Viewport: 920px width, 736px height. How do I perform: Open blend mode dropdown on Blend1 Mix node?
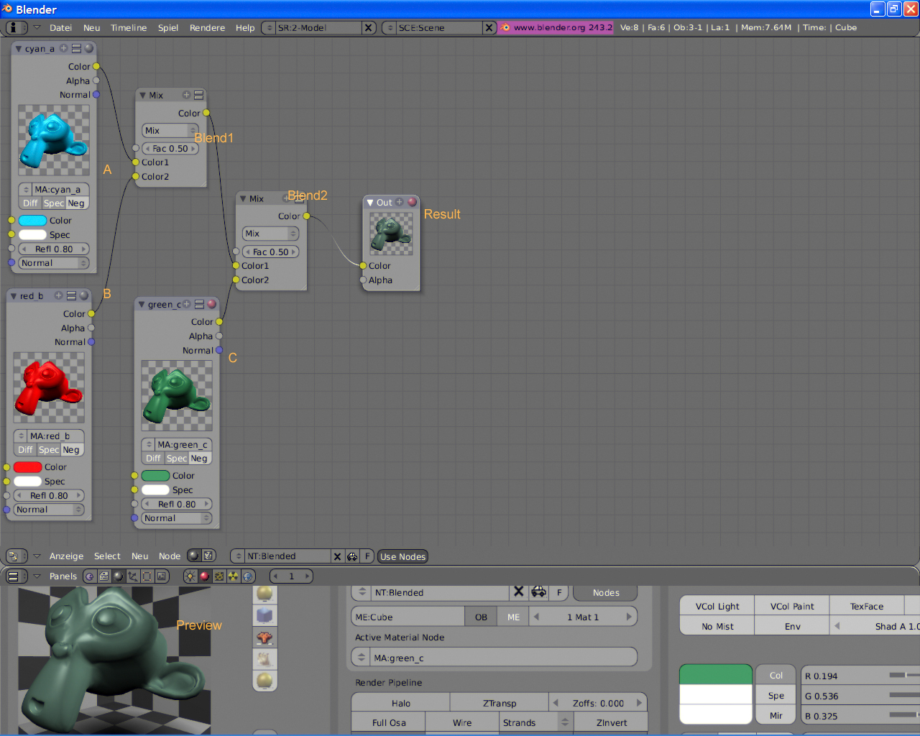coord(170,131)
